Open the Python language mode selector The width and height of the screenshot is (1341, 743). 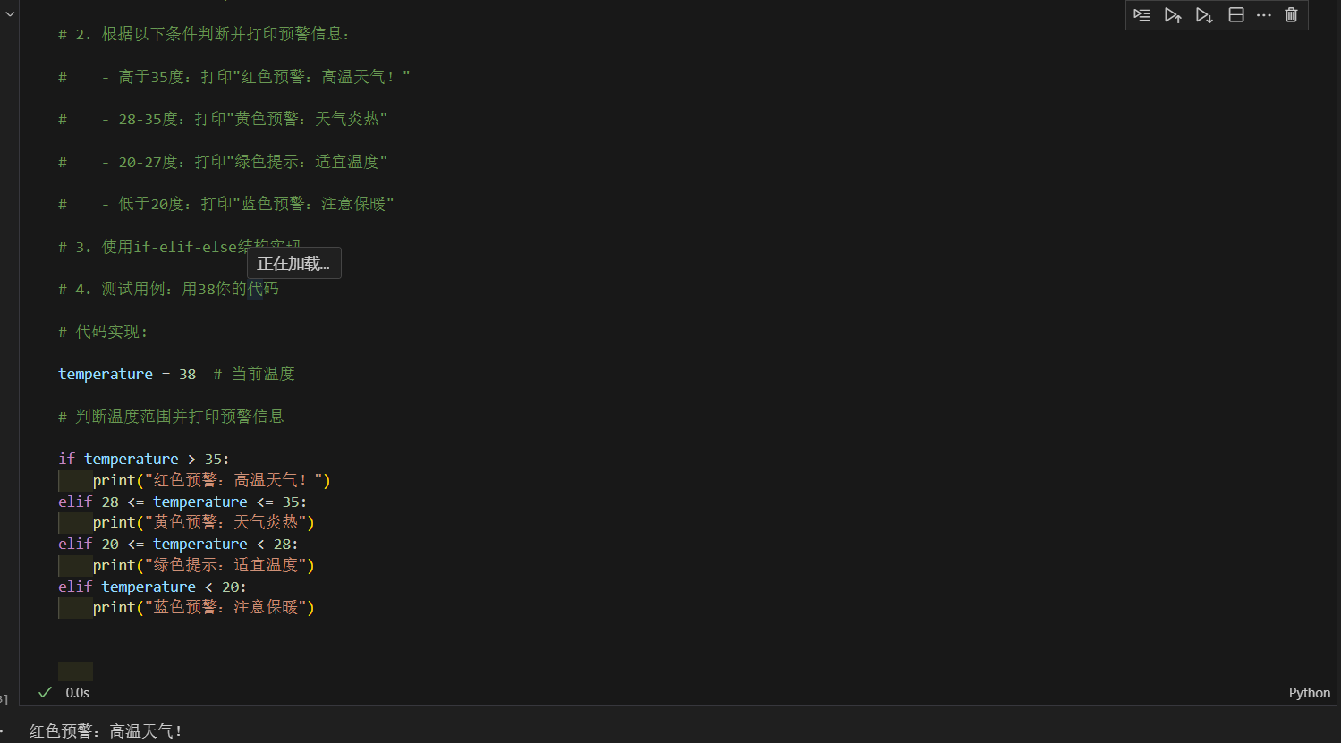(x=1309, y=692)
